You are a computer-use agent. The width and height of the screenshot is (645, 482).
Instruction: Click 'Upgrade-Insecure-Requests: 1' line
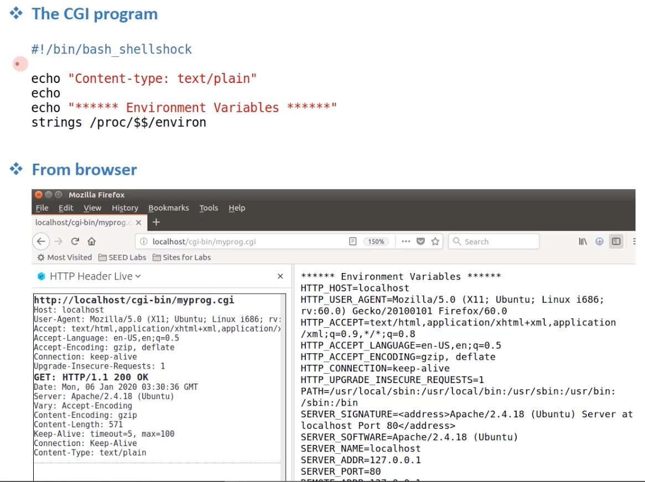point(100,366)
